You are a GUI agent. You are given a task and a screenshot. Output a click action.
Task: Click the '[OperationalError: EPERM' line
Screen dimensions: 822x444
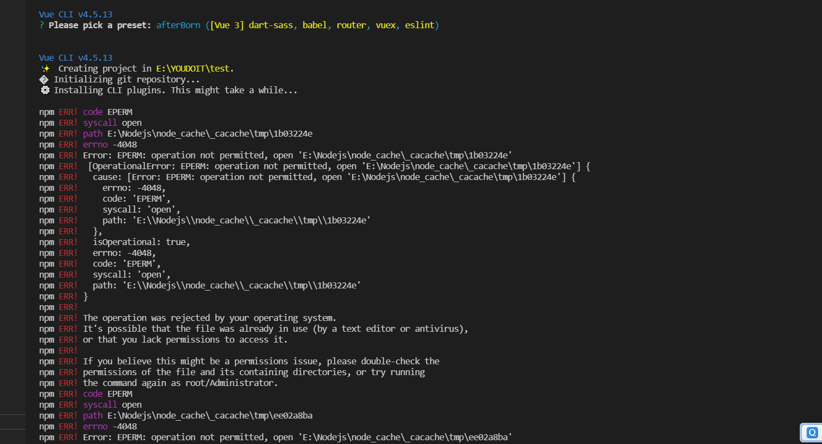point(314,166)
